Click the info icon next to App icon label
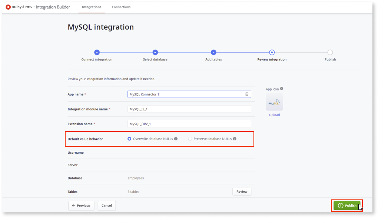Screen dimensions: 378x218 (282, 89)
